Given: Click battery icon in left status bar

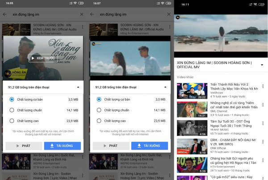Looking at the screenshot, I should click(81, 3).
